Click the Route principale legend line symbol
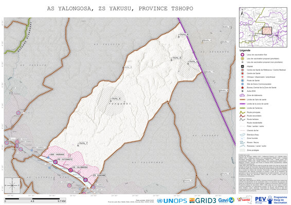The width and height of the screenshot is (291, 205). tap(242, 112)
